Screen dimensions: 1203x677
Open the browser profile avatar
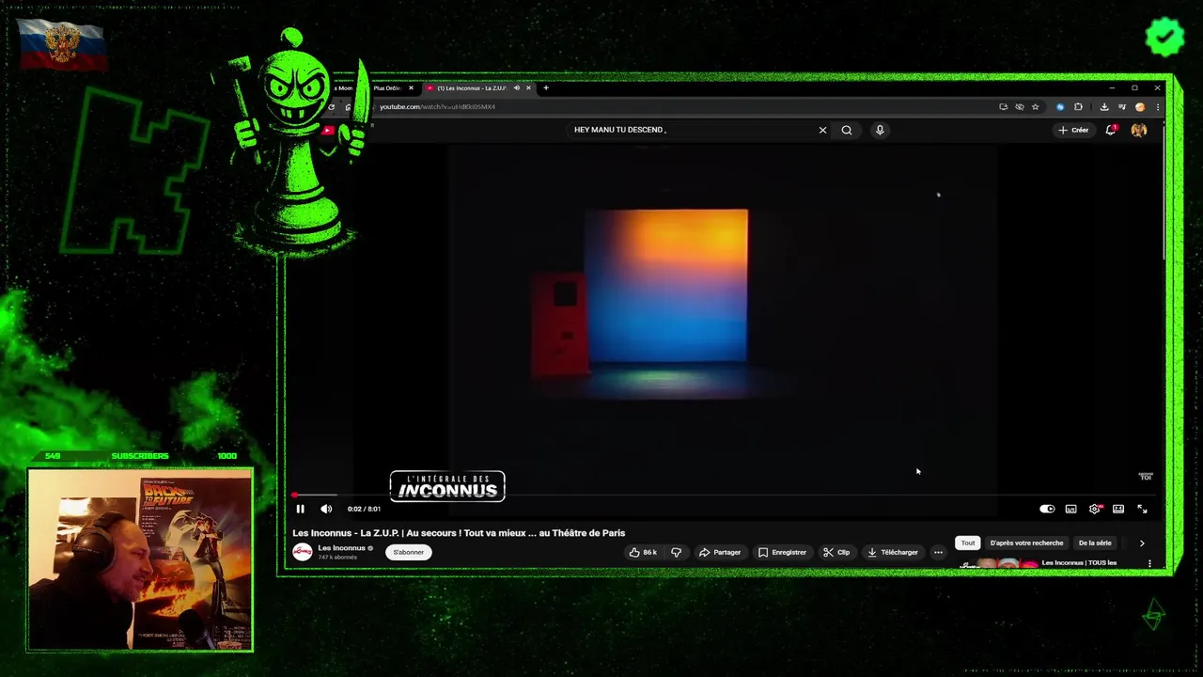(x=1140, y=107)
